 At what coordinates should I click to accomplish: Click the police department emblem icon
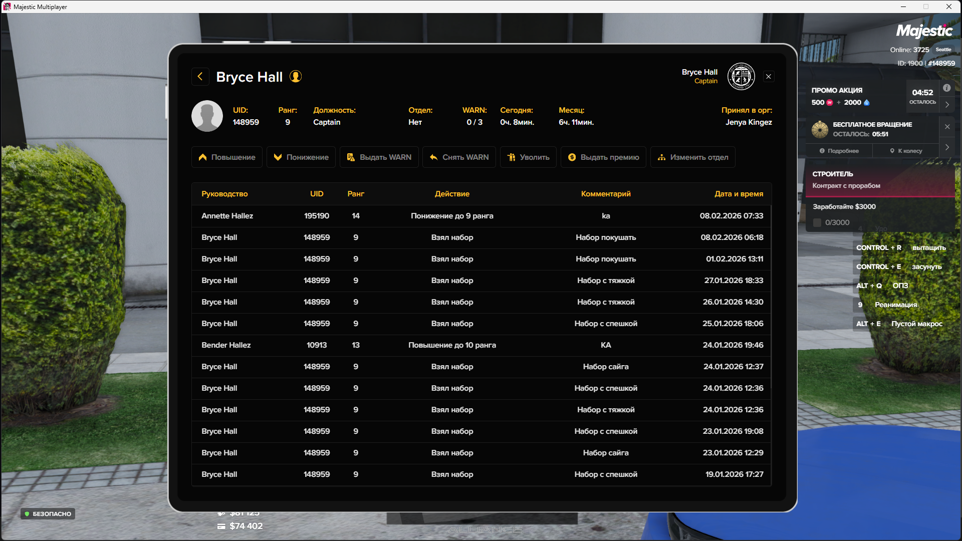[741, 77]
